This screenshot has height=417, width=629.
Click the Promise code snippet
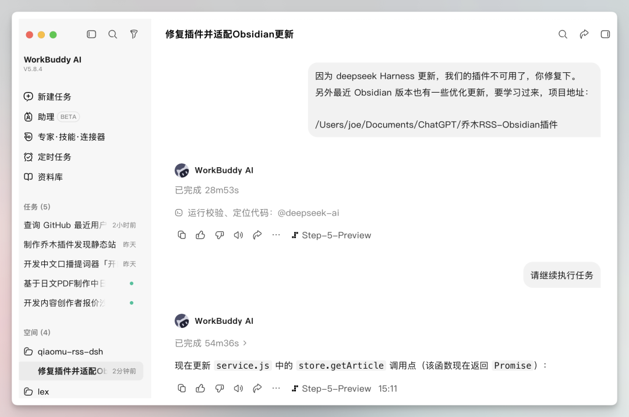pyautogui.click(x=513, y=366)
